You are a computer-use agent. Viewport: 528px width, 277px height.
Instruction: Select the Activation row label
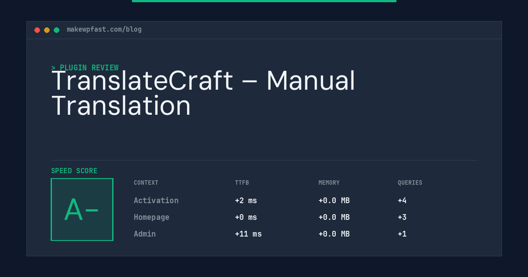tap(156, 200)
